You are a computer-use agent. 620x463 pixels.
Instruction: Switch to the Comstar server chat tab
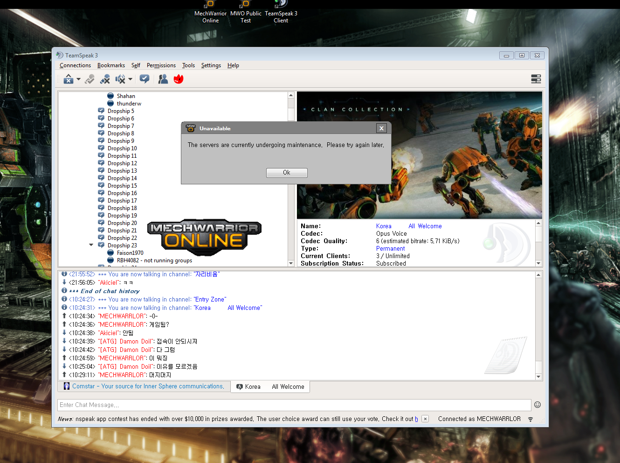click(x=144, y=386)
